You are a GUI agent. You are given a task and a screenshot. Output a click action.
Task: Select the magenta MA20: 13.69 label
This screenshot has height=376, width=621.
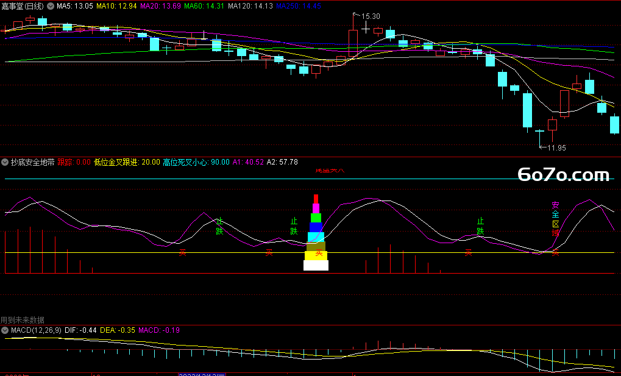pos(160,6)
